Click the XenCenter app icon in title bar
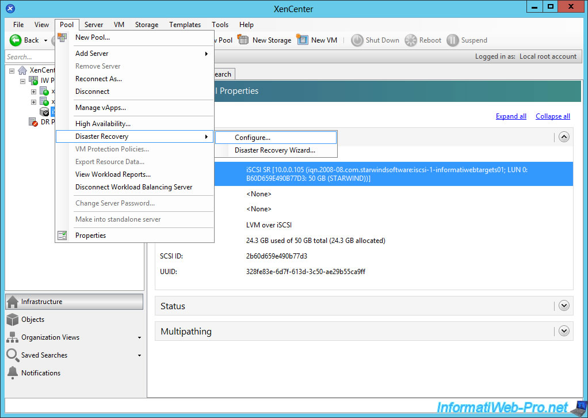 (10, 8)
